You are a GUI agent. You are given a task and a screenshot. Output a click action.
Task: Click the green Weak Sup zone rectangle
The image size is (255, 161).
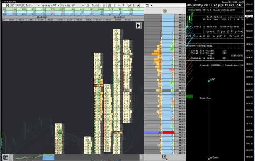point(189,96)
